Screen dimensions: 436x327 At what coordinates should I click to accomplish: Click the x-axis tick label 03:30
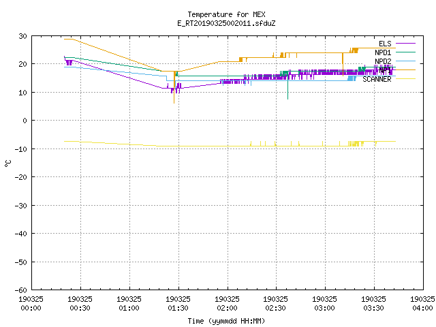(373, 308)
